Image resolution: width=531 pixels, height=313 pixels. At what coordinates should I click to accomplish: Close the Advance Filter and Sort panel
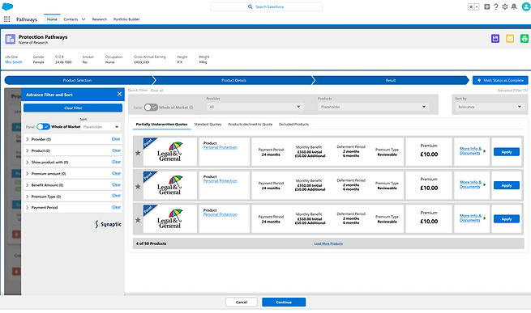(x=119, y=95)
